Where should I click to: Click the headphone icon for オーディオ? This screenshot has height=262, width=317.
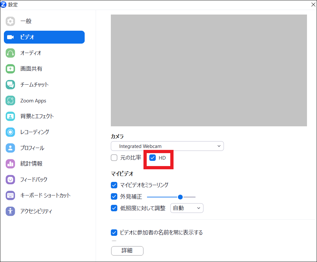[10, 53]
